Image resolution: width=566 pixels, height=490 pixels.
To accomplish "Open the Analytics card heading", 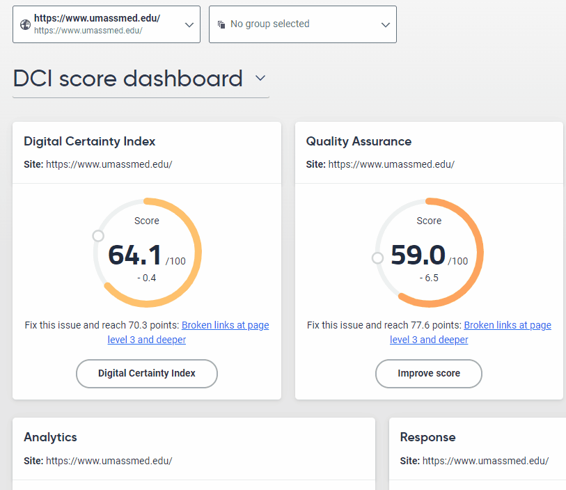I will coord(50,437).
